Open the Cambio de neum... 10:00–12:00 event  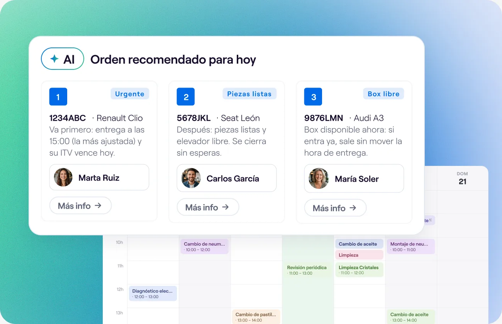click(205, 246)
